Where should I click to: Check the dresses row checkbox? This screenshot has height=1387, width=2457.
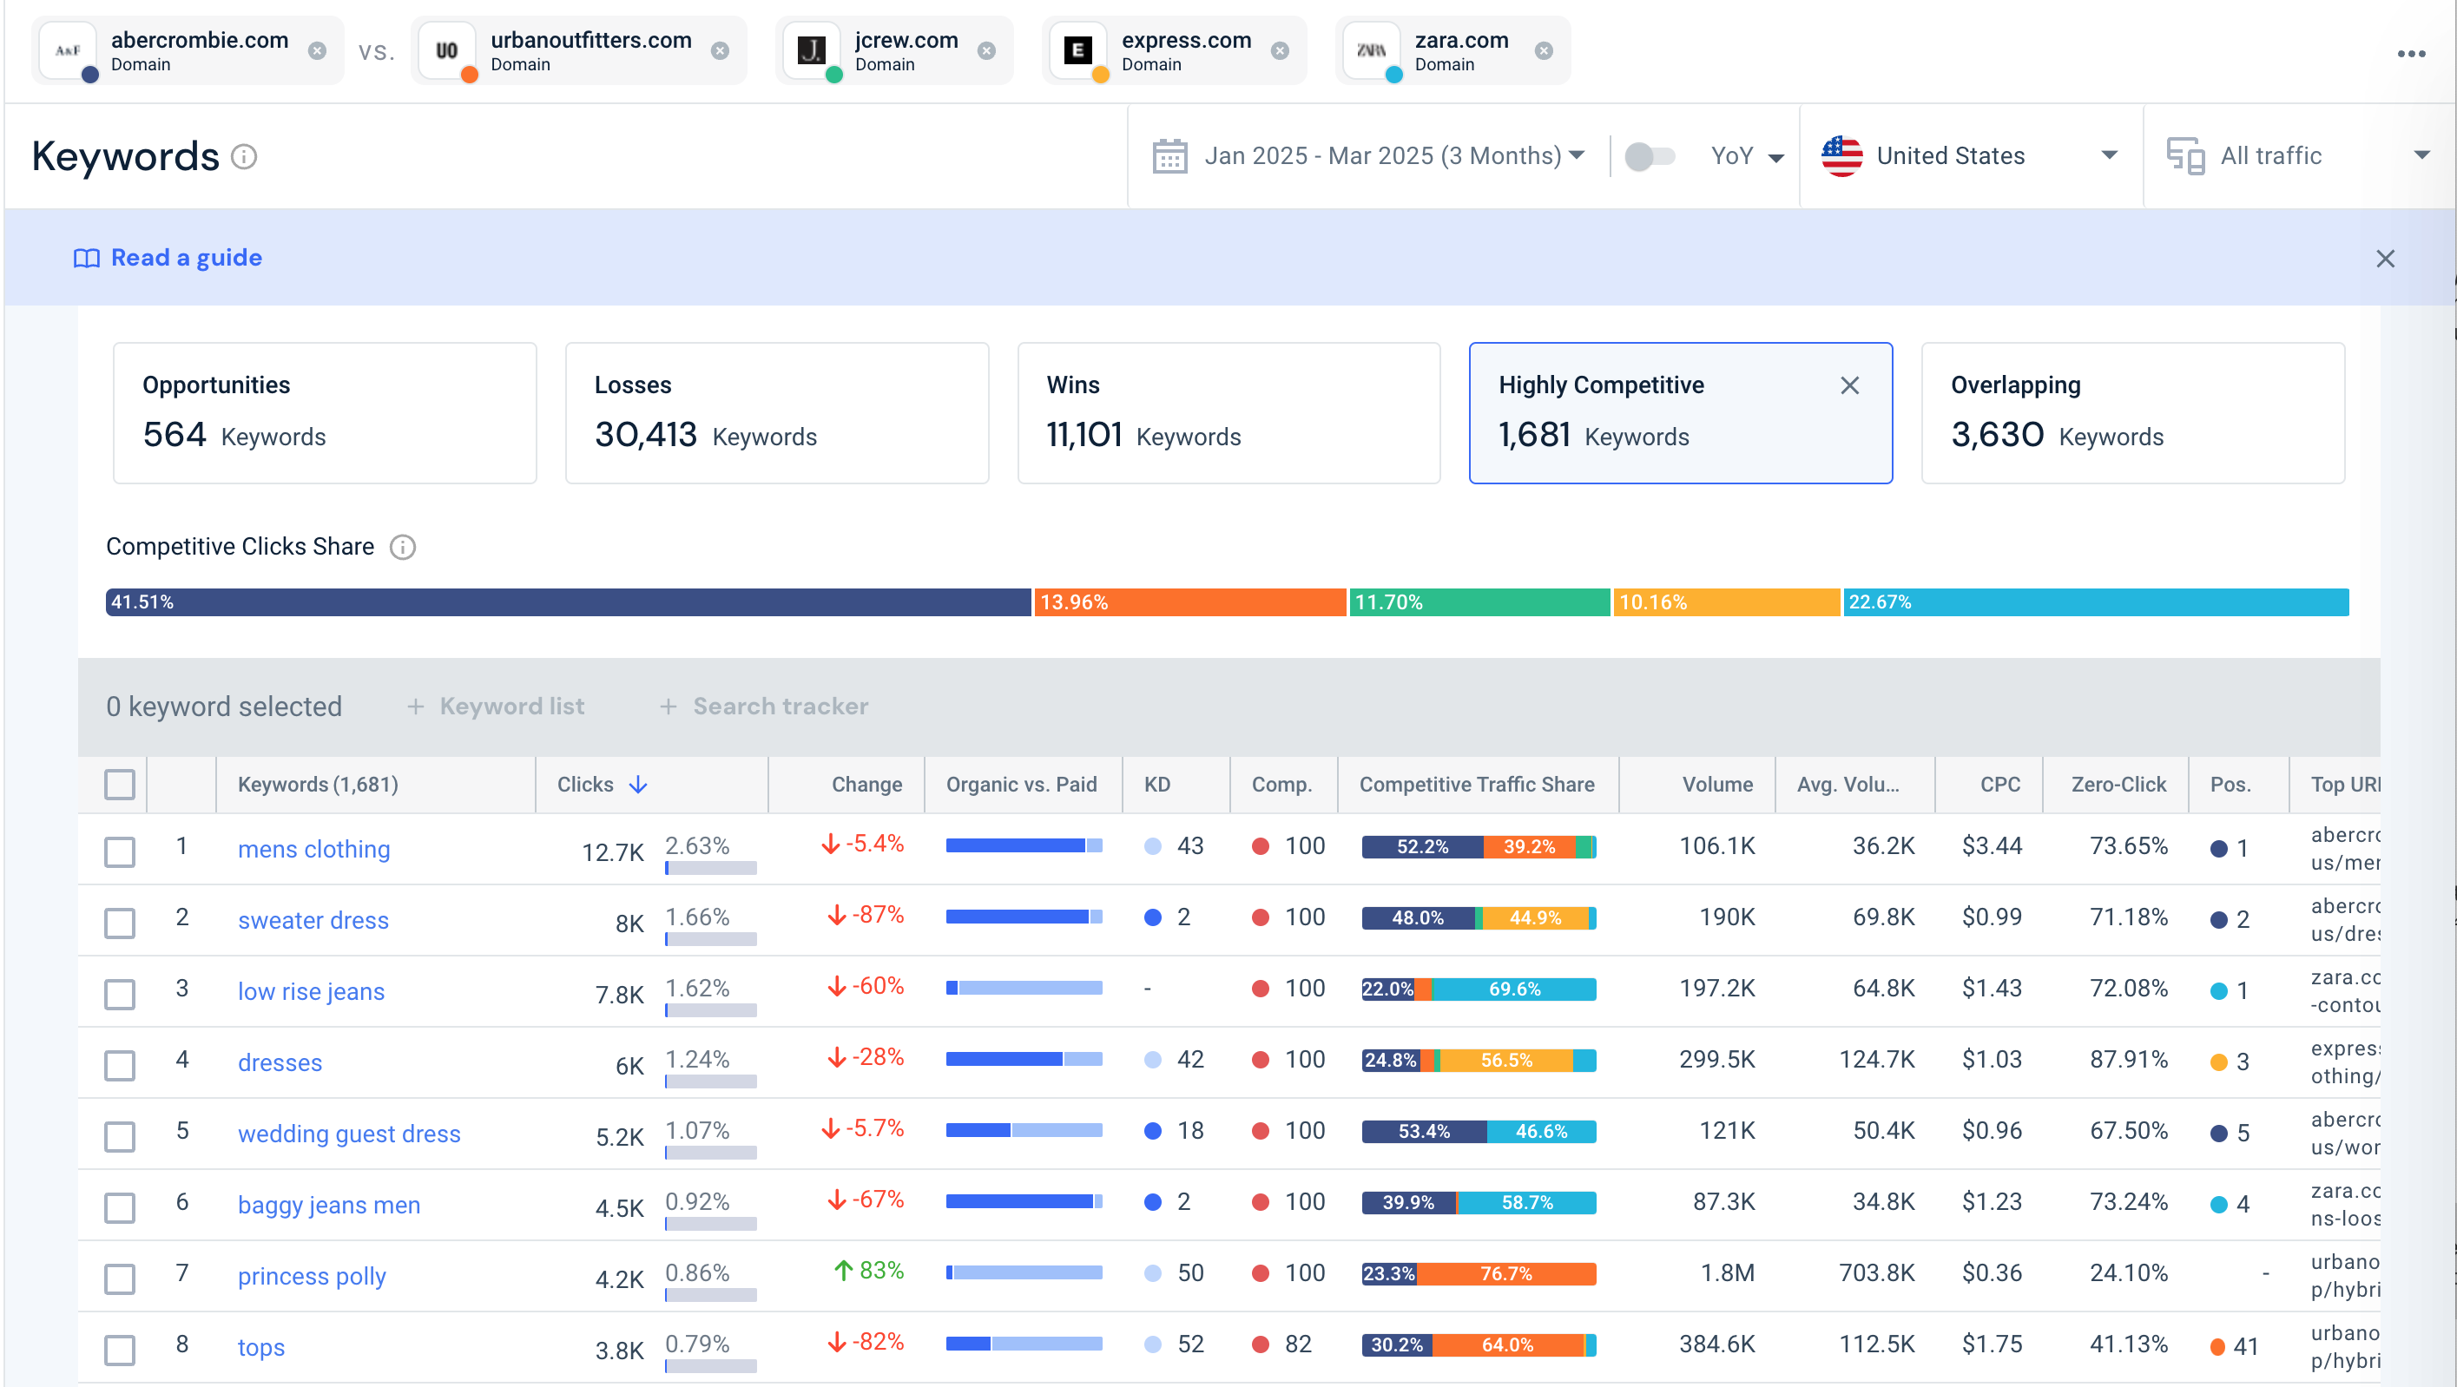pyautogui.click(x=119, y=1064)
